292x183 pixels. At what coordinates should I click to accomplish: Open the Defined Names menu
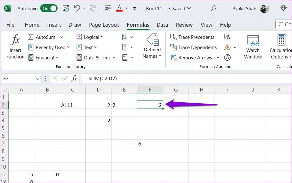[152, 46]
